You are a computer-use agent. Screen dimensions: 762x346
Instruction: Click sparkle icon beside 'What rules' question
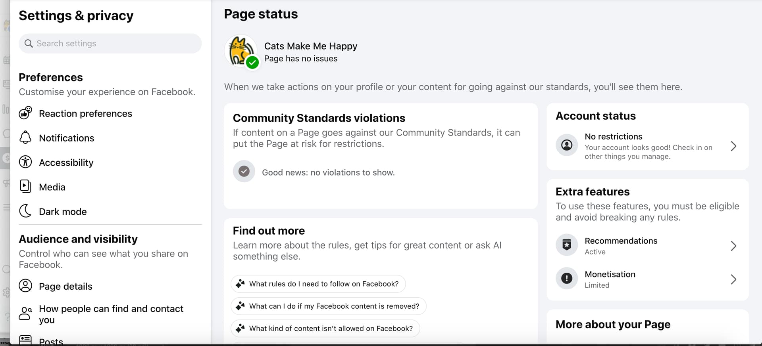pyautogui.click(x=240, y=284)
